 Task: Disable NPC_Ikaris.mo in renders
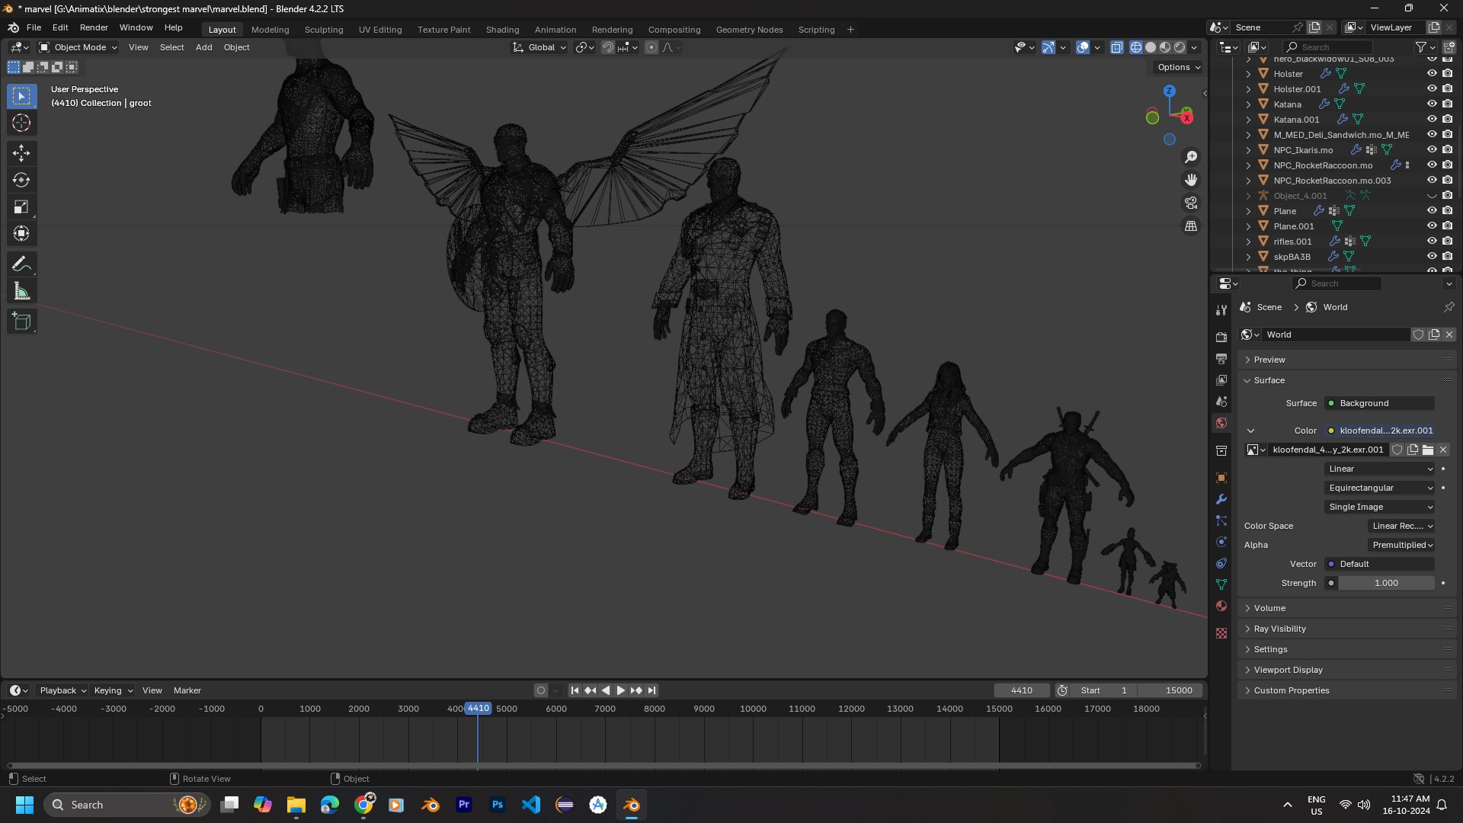[x=1447, y=150]
